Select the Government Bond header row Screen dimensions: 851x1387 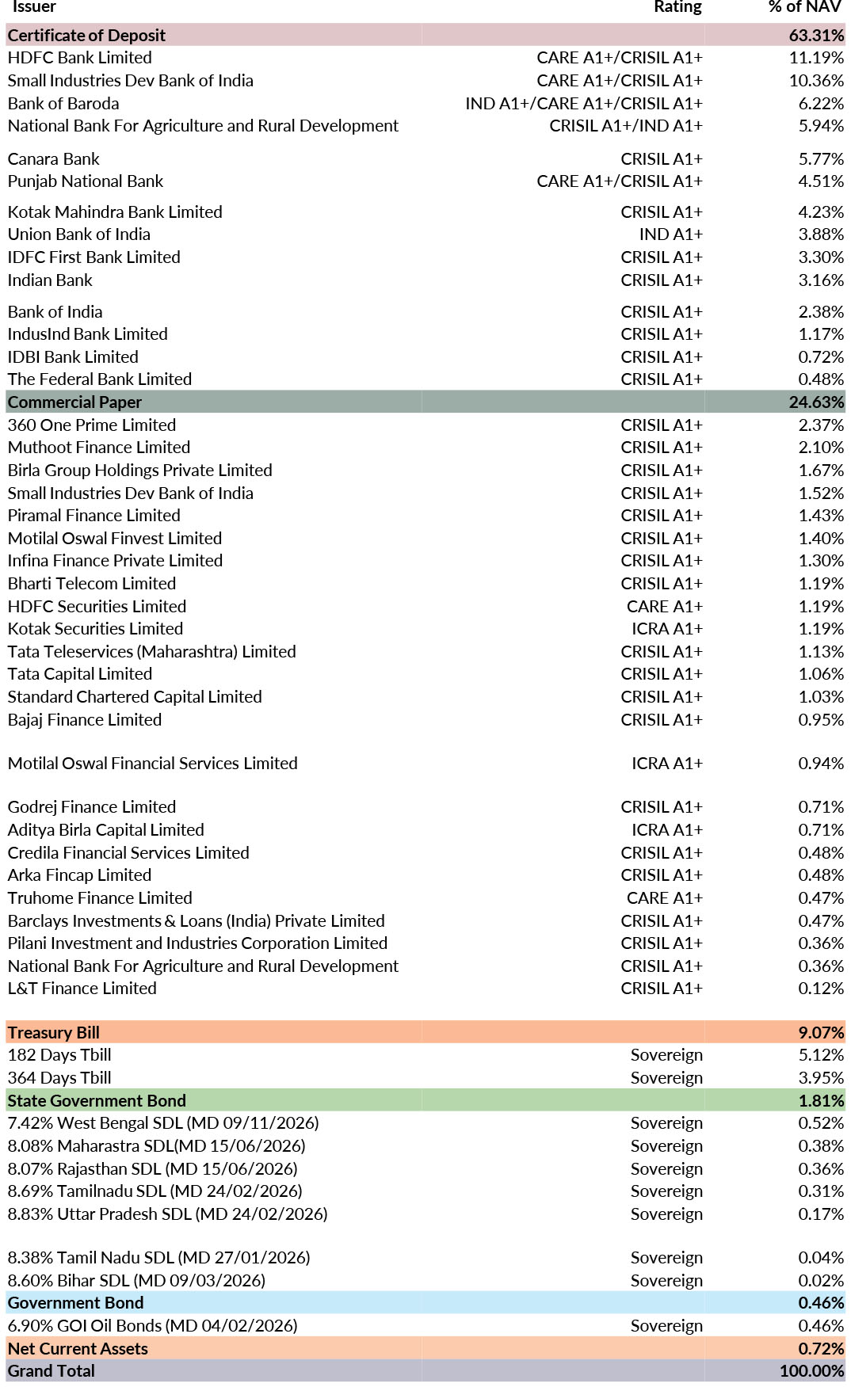[x=76, y=1303]
